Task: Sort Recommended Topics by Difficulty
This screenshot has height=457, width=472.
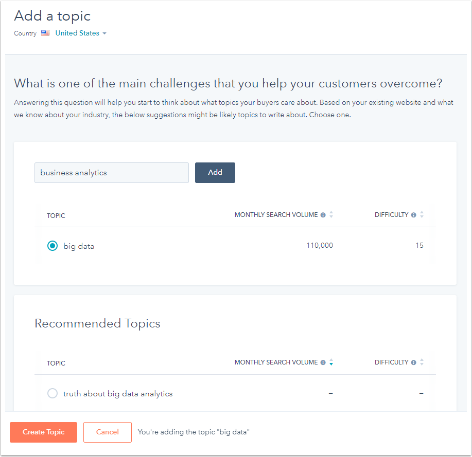Action: [x=422, y=362]
